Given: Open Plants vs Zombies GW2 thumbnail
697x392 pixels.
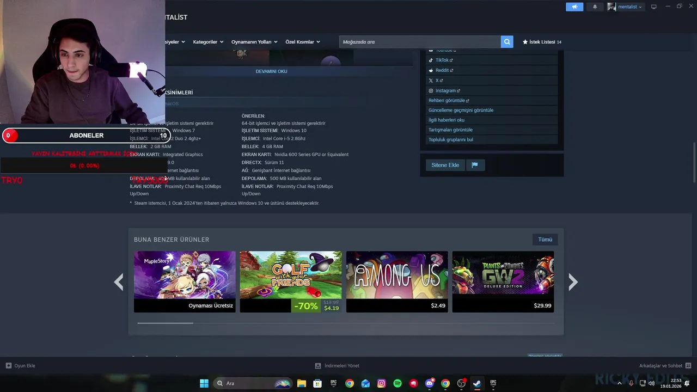Looking at the screenshot, I should point(503,275).
